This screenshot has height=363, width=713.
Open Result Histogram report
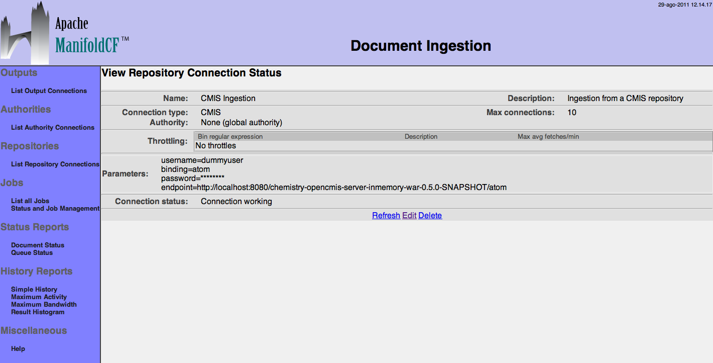[x=38, y=312]
